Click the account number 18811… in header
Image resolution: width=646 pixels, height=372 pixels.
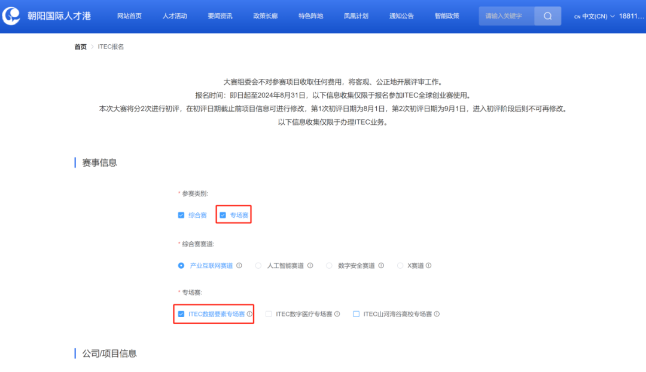631,16
